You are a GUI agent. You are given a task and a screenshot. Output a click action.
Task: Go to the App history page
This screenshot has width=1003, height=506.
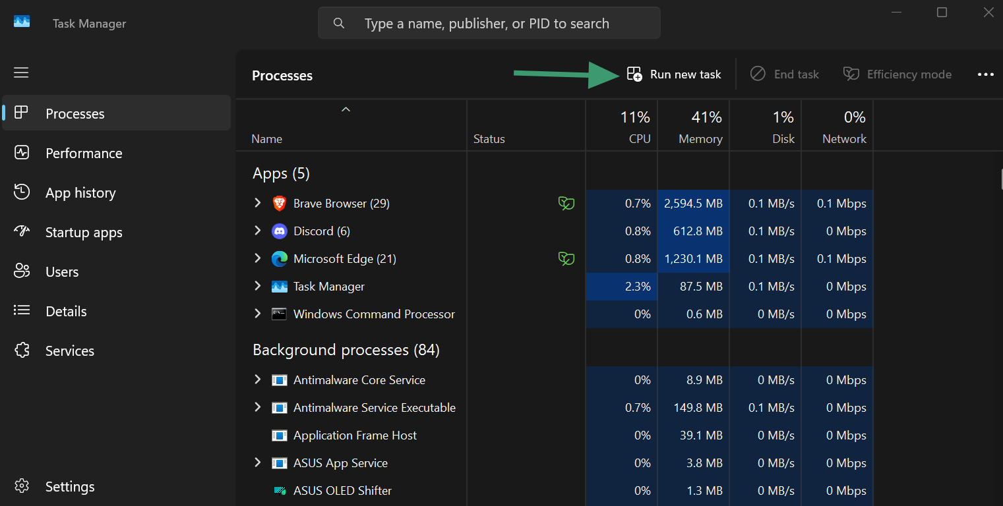[x=80, y=192]
